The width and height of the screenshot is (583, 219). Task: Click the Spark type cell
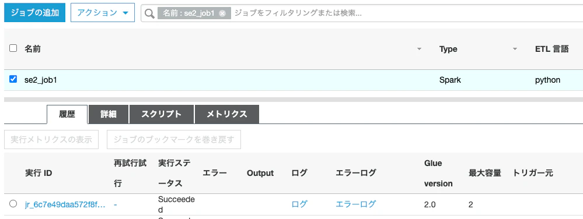[451, 80]
